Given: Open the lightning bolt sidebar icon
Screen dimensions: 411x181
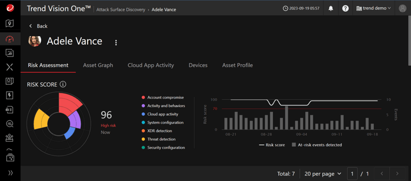Looking at the screenshot, I should [10, 95].
